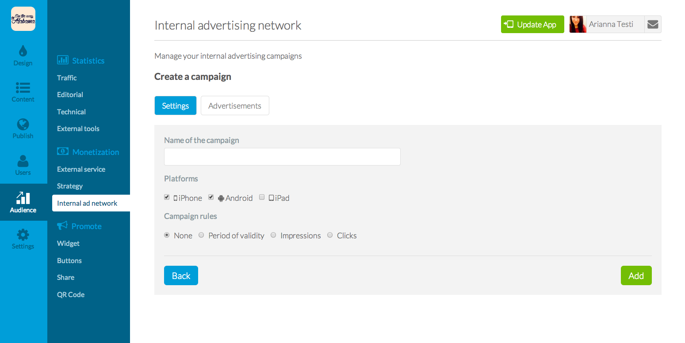Screen dimensions: 685x343
Task: Enable the iPad platform checkbox
Action: (x=262, y=197)
